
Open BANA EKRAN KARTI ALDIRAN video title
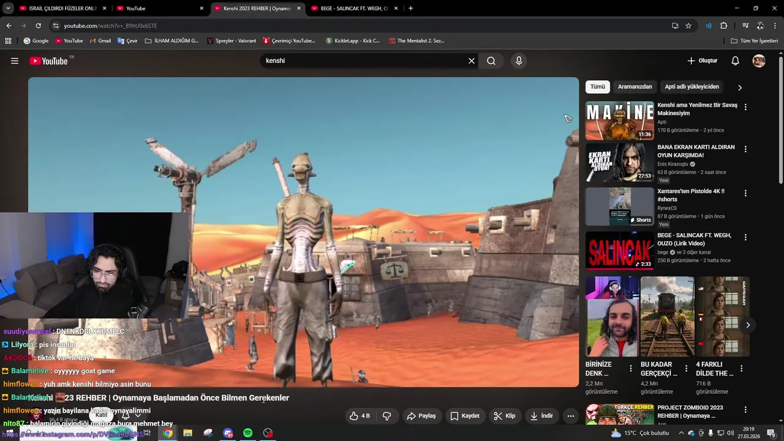coord(695,151)
